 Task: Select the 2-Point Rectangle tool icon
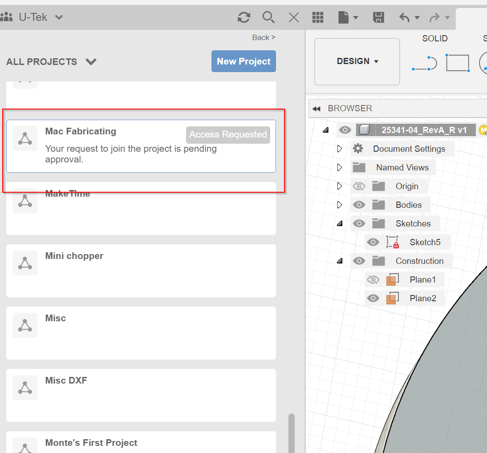458,63
